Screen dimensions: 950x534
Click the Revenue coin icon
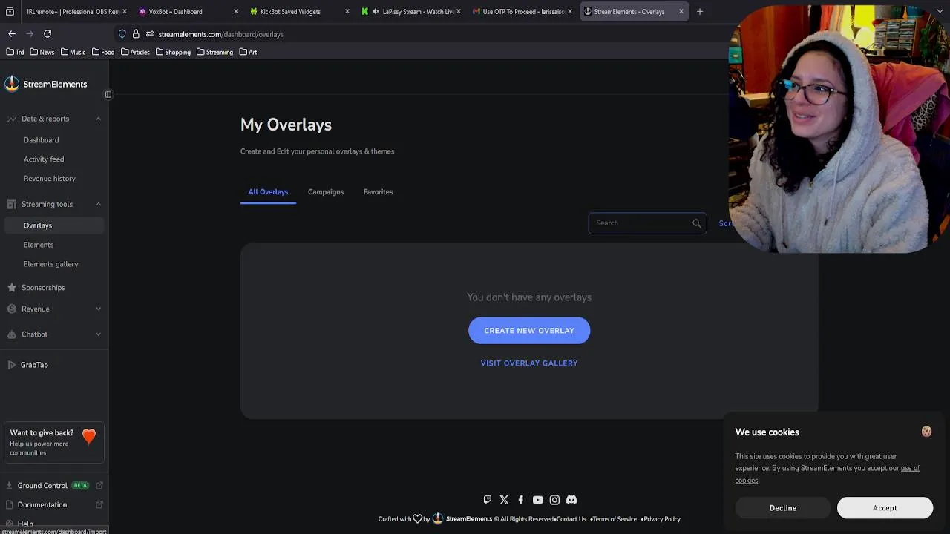[x=11, y=309]
